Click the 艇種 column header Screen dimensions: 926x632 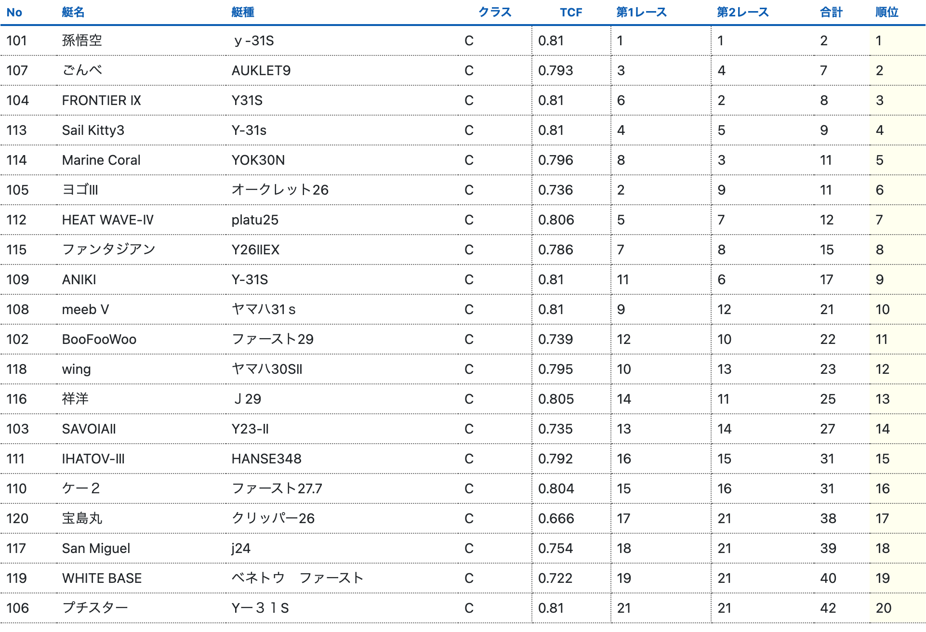coord(243,13)
